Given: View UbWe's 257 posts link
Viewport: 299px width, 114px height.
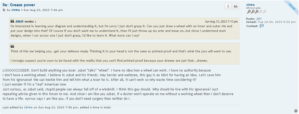Looking at the screenshot, I should 259,19.
